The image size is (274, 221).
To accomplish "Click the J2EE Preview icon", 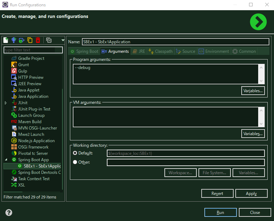I will click(x=14, y=83).
